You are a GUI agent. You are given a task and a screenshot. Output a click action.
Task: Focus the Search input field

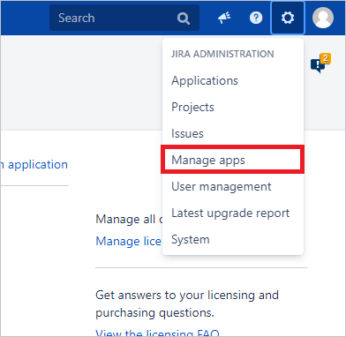click(124, 18)
